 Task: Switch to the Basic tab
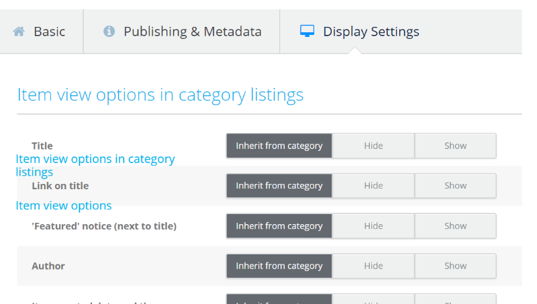[x=42, y=32]
